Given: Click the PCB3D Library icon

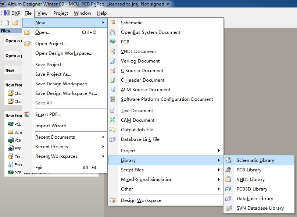Looking at the screenshot, I should point(228,189).
